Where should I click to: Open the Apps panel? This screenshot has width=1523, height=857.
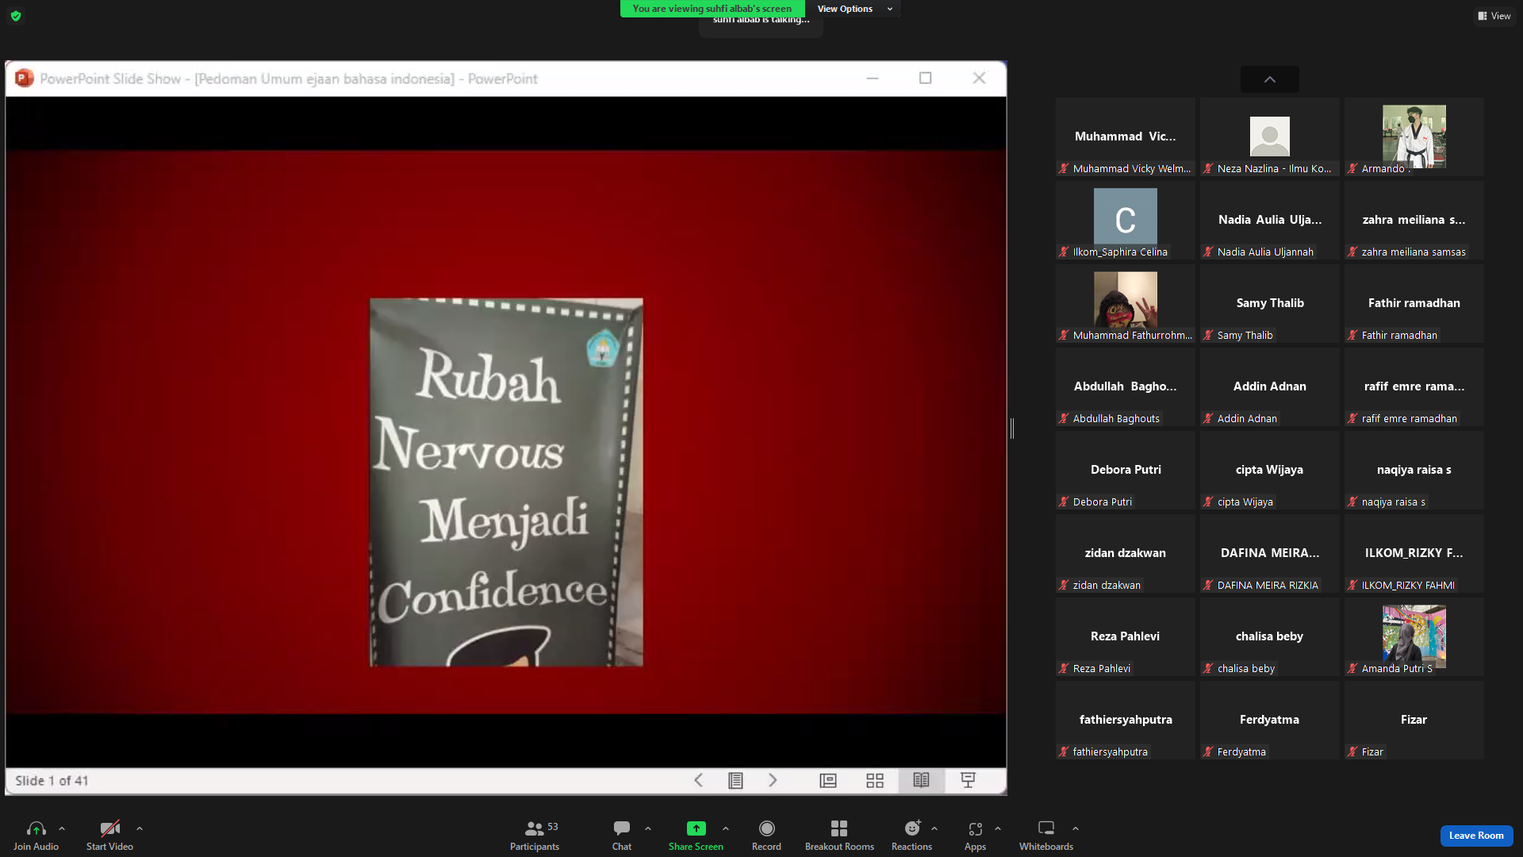(x=975, y=836)
